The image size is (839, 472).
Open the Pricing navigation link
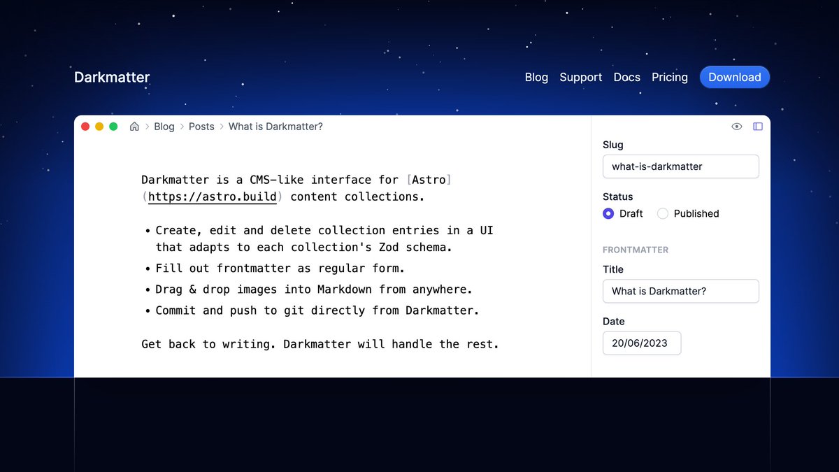click(670, 77)
